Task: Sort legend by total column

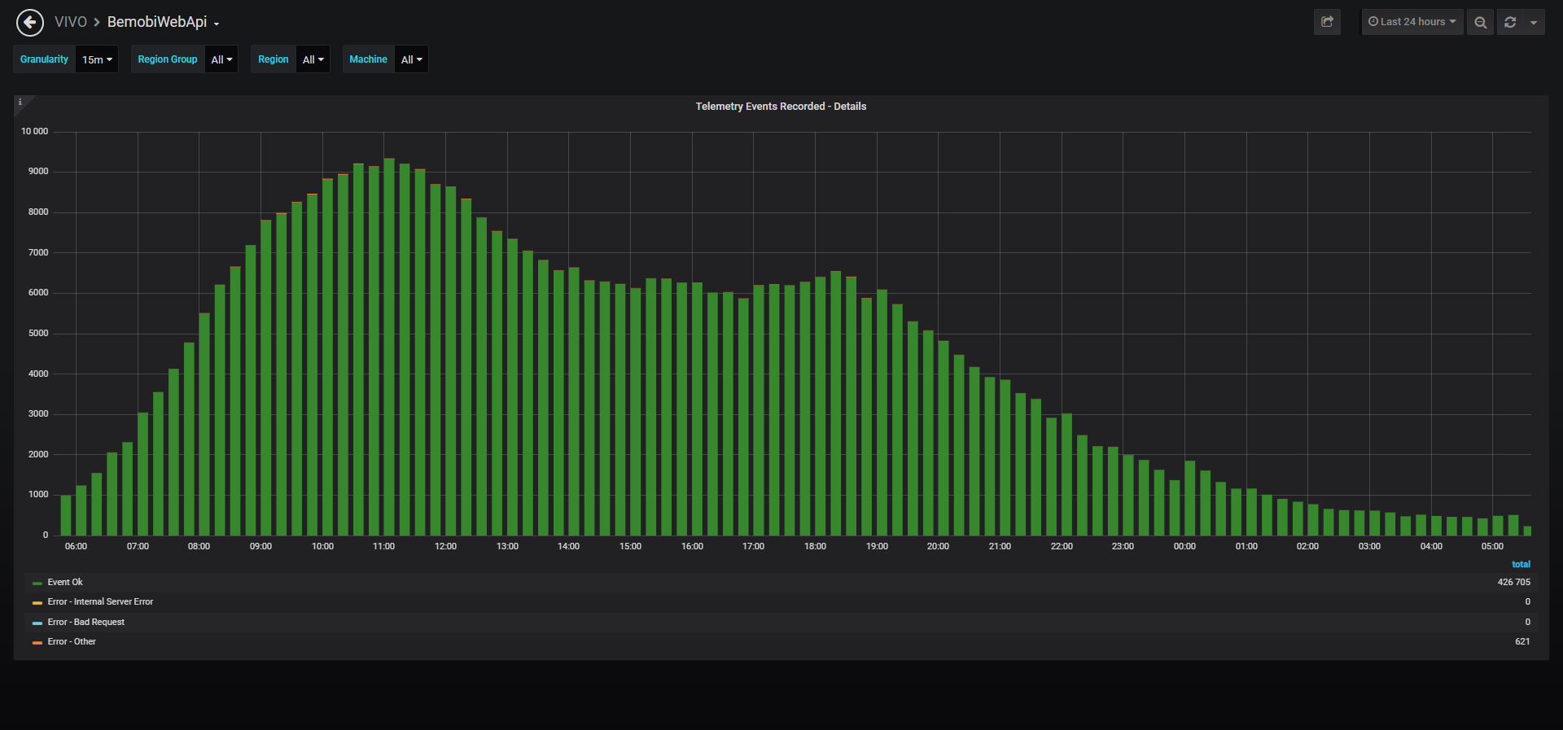Action: point(1521,564)
